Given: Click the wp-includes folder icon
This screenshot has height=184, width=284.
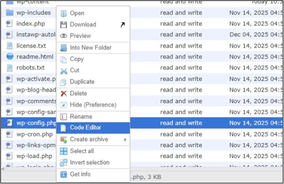Looking at the screenshot, I should (x=9, y=13).
